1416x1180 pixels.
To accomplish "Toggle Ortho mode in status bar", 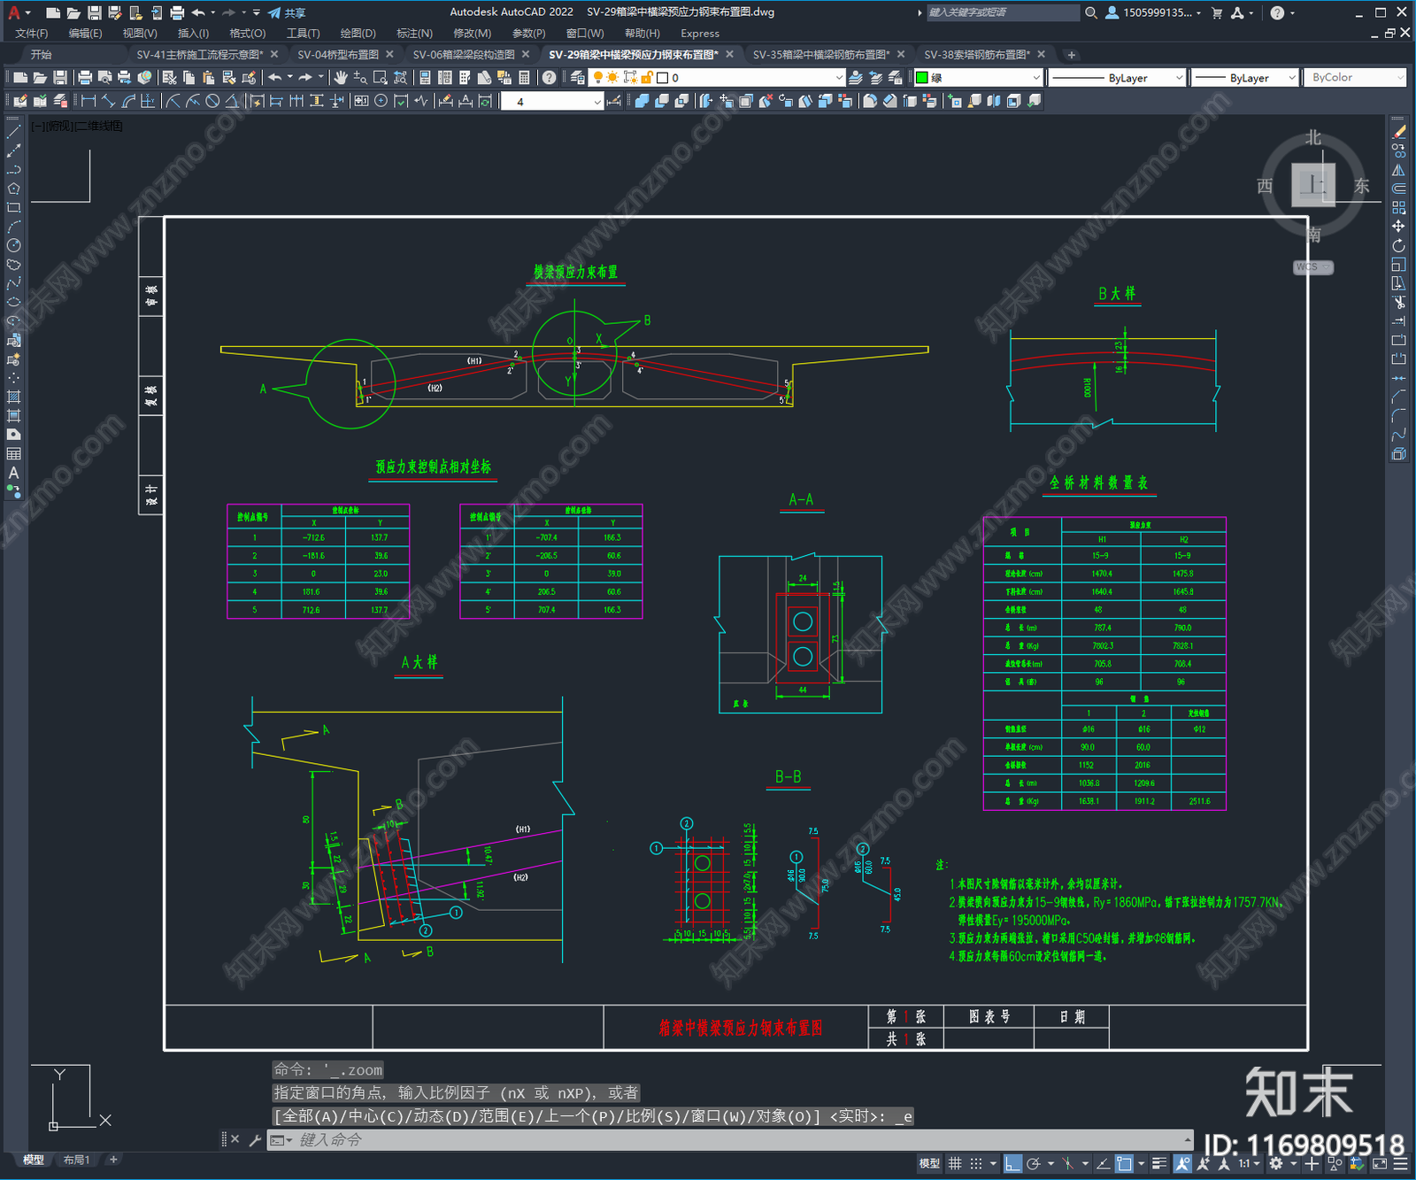I will (1012, 1163).
